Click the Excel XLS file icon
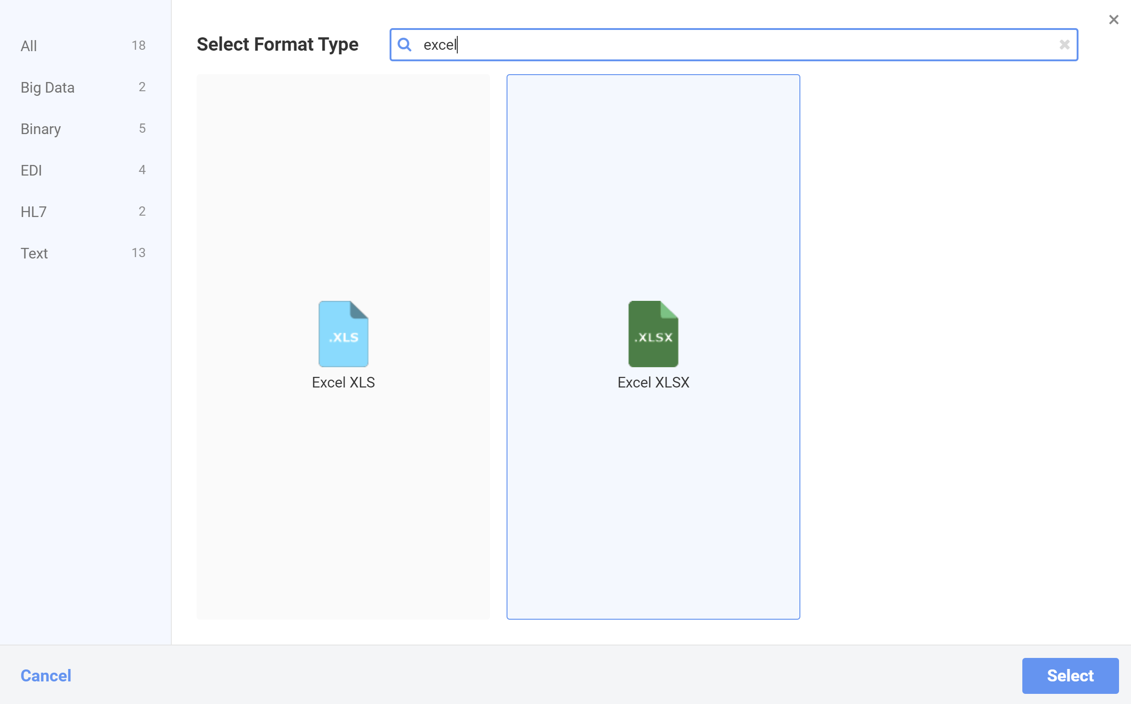1131x704 pixels. 344,334
